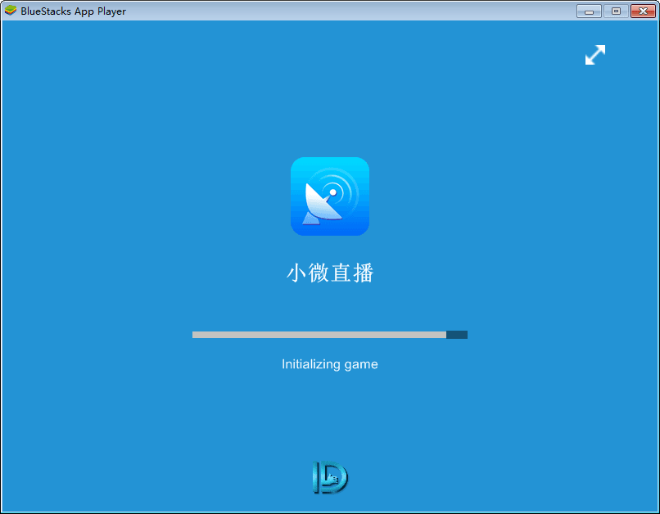Screen dimensions: 660x514
Task: Click the fullscreen expand arrows icon
Action: pos(595,55)
